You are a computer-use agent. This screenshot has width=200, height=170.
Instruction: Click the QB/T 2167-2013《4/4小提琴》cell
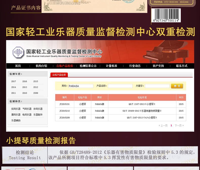click(x=142, y=117)
